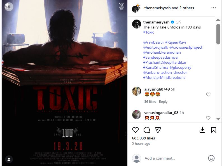The height and width of the screenshot is (166, 222).
Task: View 683,039 likes list
Action: 143,138
